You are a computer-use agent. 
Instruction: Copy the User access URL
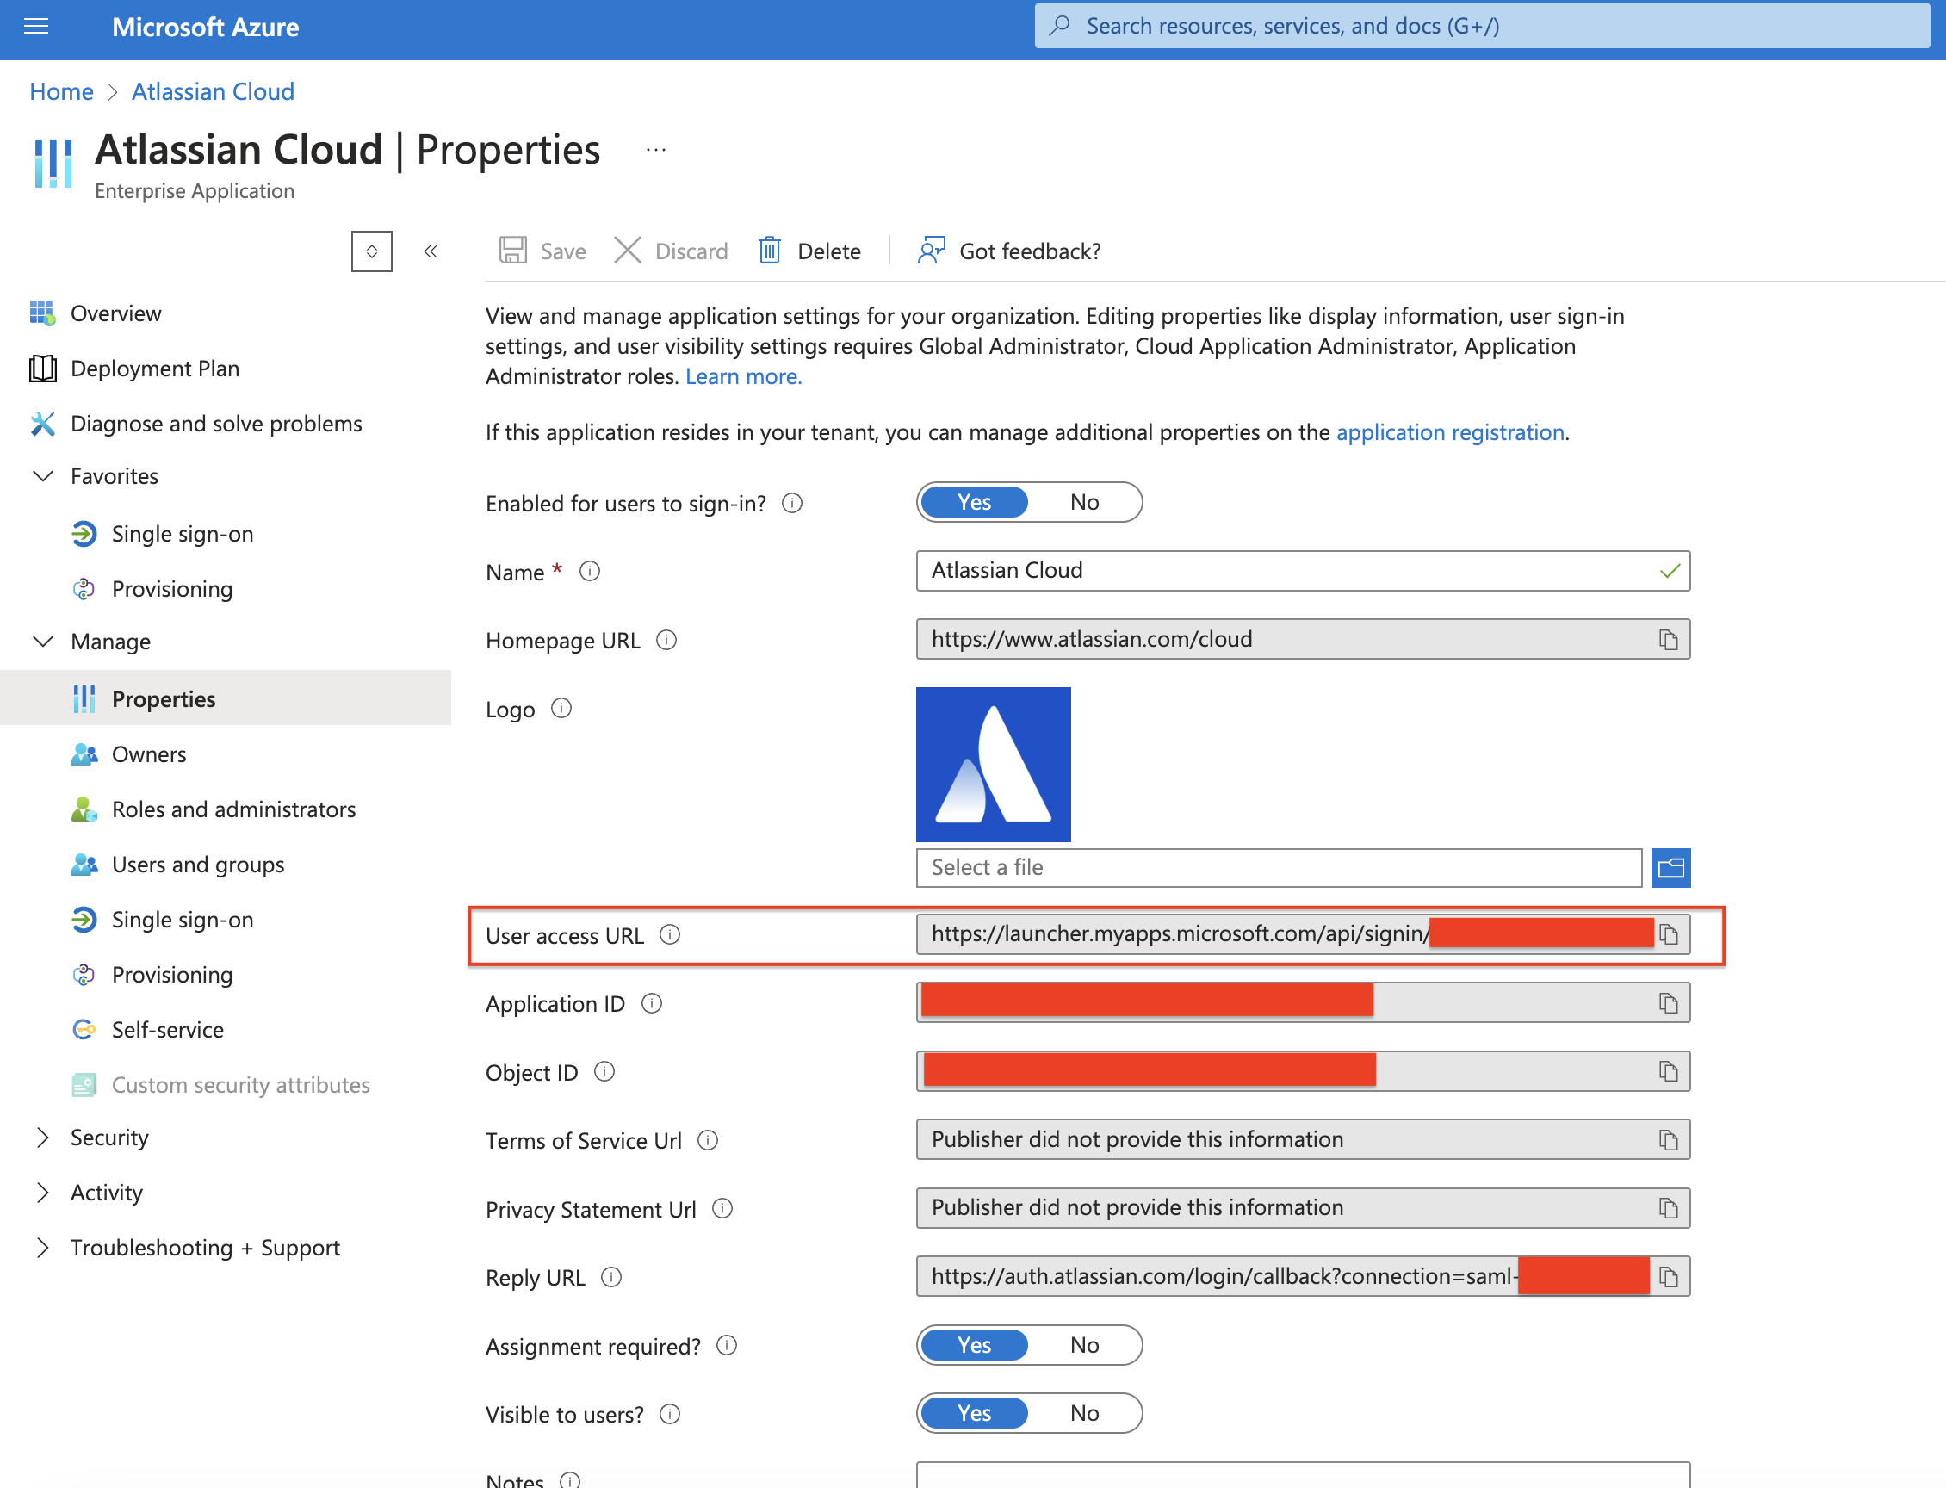click(1668, 934)
